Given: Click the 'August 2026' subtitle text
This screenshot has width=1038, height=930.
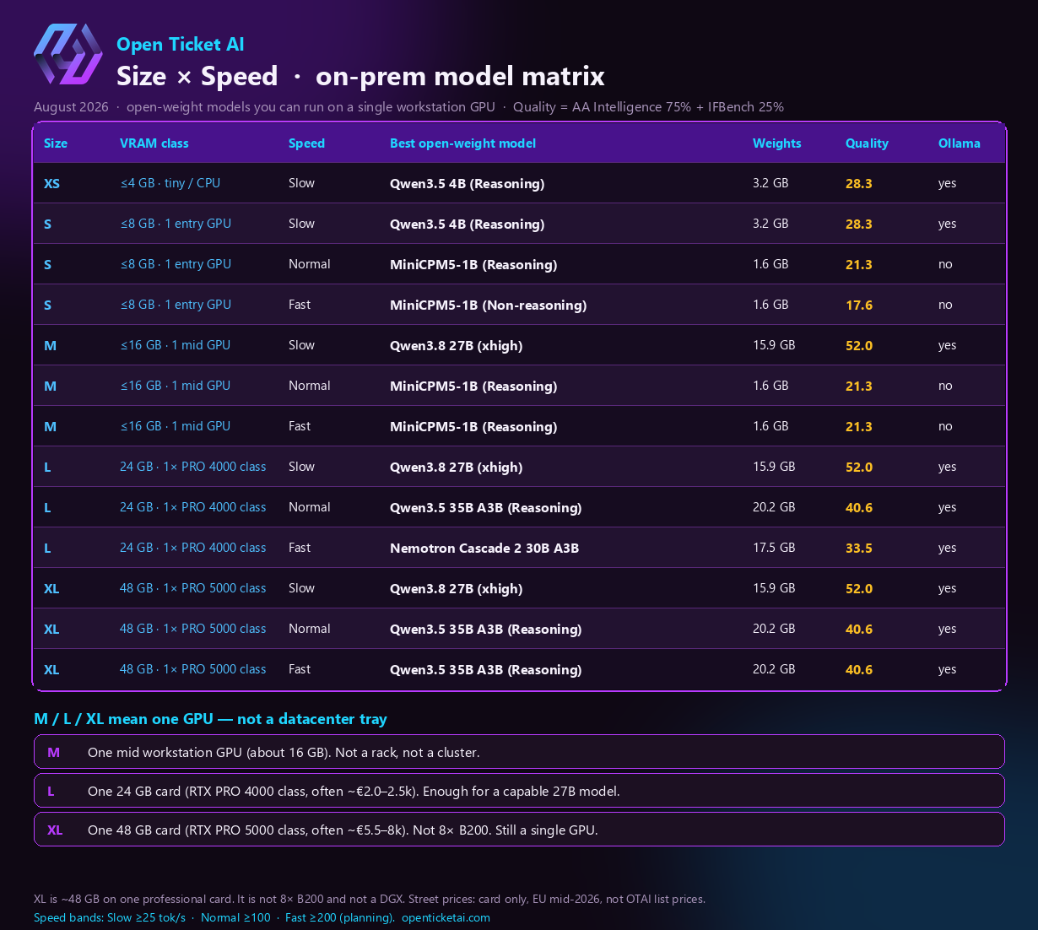Looking at the screenshot, I should point(71,107).
